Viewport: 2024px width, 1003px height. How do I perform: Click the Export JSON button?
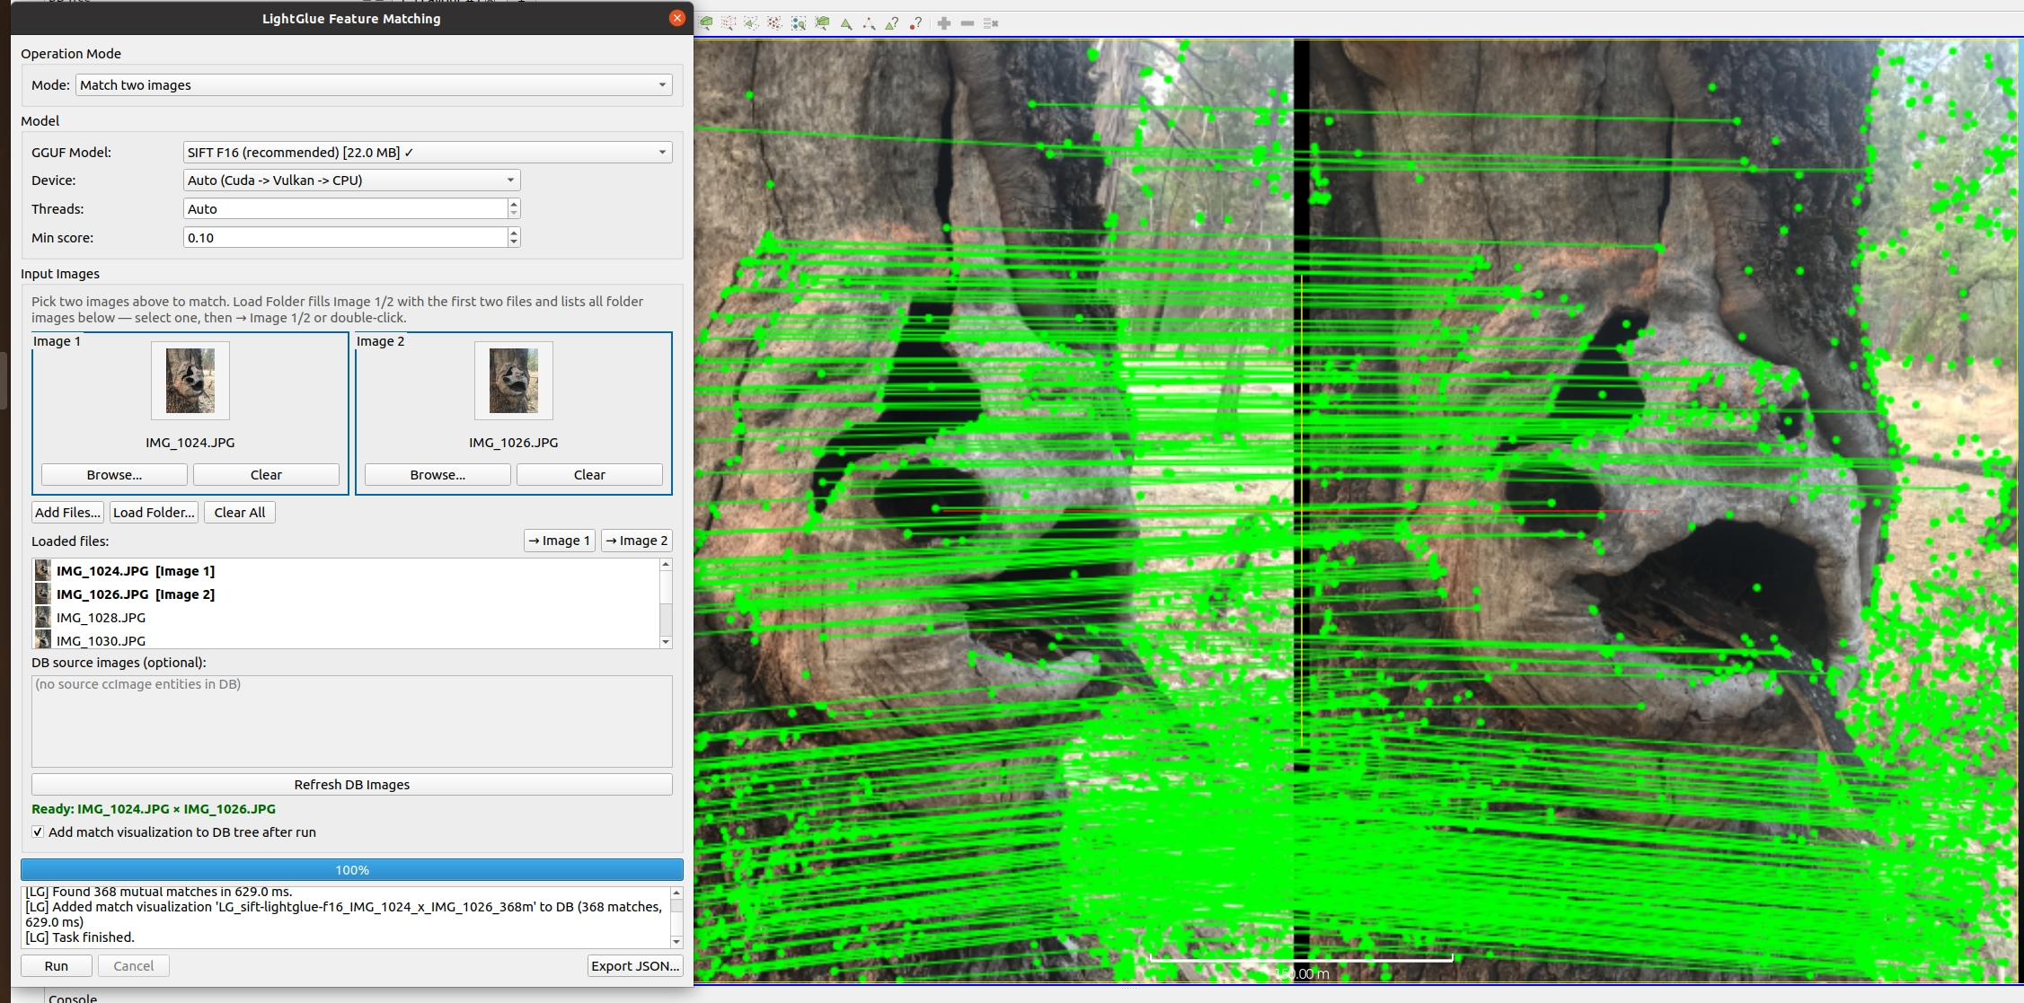635,966
